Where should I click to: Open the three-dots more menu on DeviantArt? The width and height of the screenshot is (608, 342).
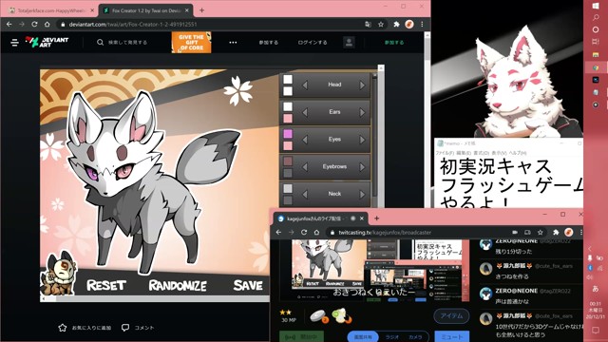233,42
